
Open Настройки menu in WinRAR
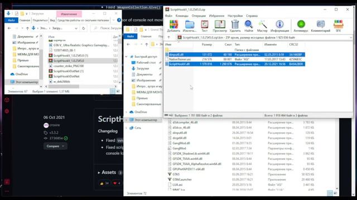tap(235, 16)
